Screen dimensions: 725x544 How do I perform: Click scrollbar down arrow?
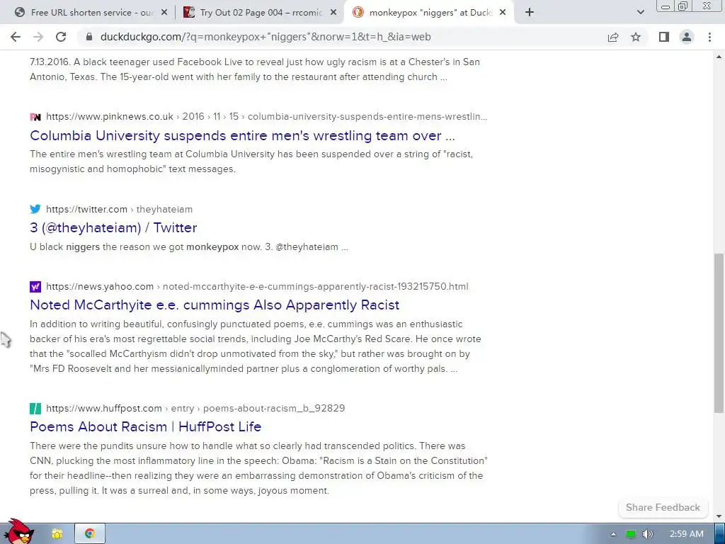pyautogui.click(x=719, y=516)
